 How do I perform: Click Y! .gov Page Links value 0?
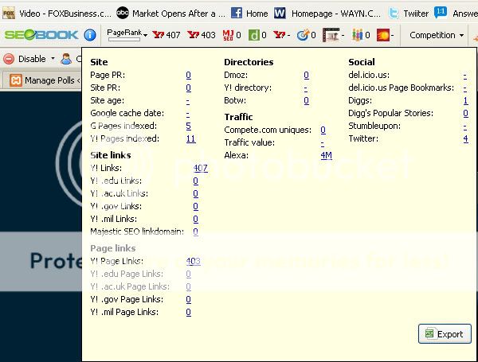click(x=188, y=299)
